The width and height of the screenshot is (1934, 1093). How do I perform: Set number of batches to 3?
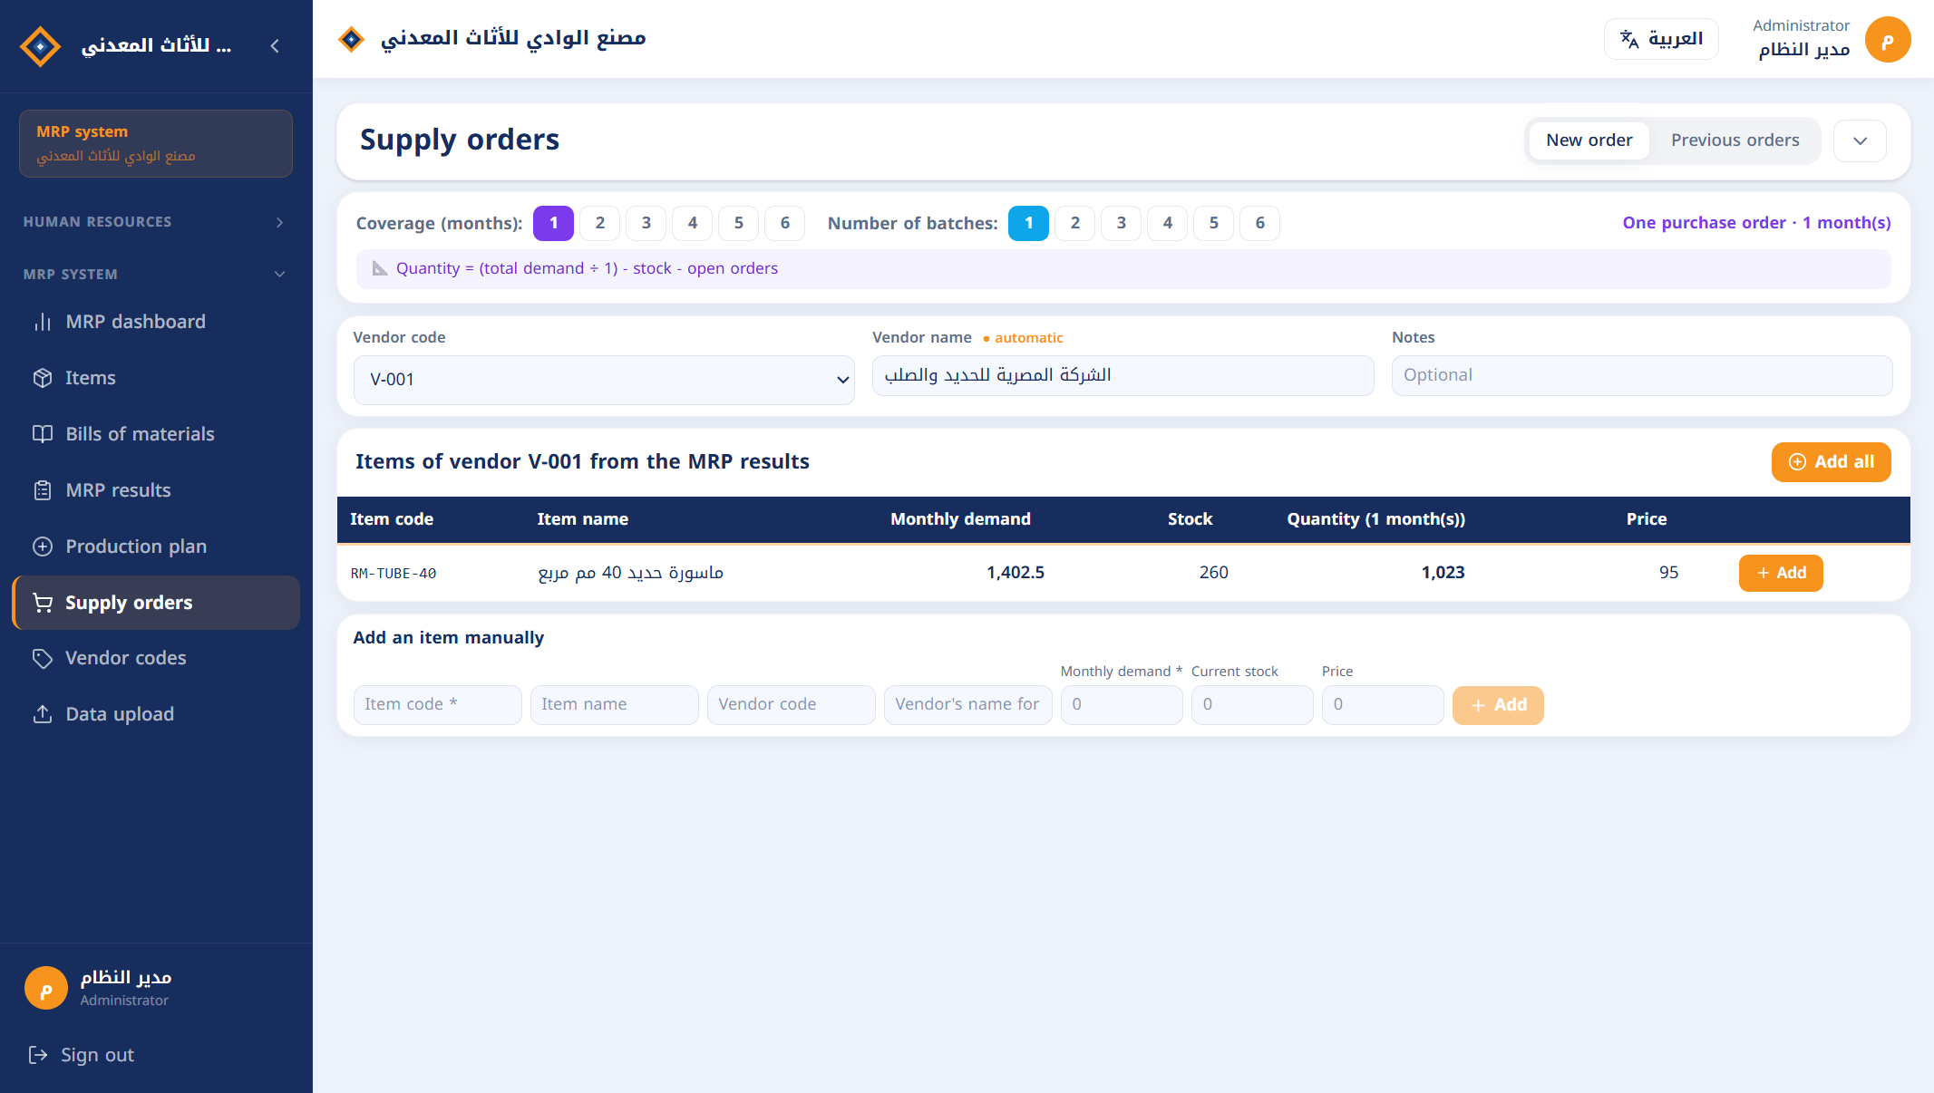click(1121, 223)
